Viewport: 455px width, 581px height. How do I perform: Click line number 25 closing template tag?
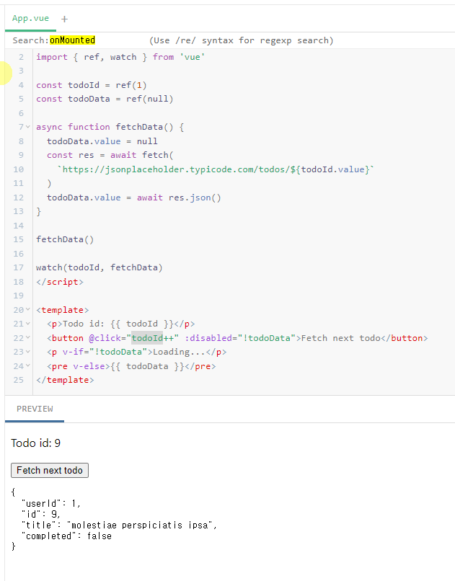pyautogui.click(x=19, y=380)
